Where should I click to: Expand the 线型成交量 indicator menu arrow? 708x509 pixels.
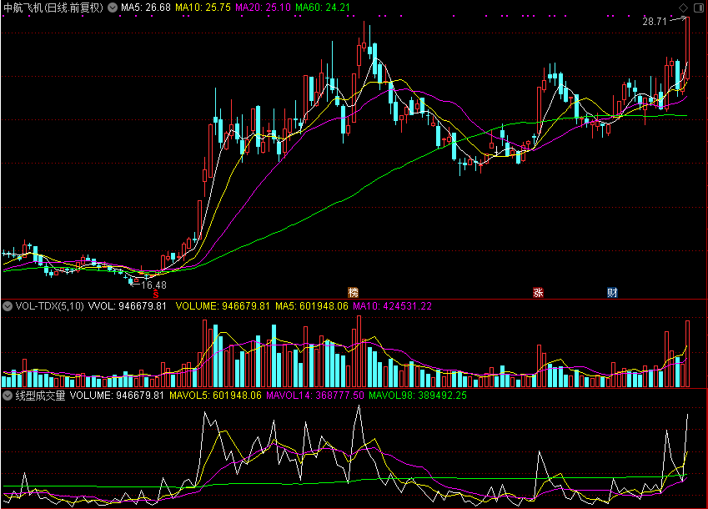point(8,396)
